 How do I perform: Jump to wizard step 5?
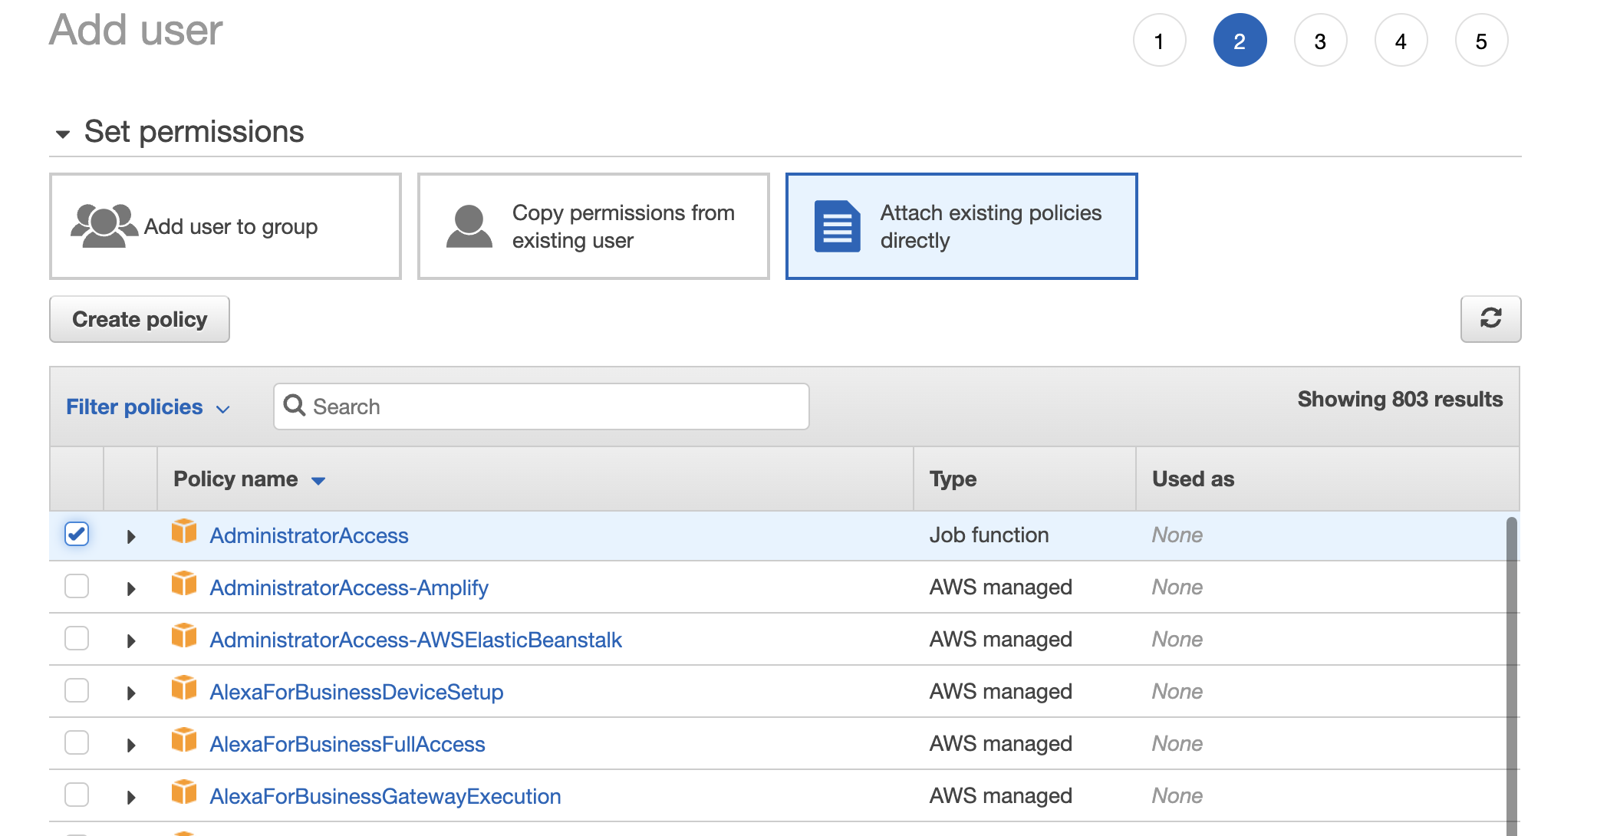(1481, 41)
